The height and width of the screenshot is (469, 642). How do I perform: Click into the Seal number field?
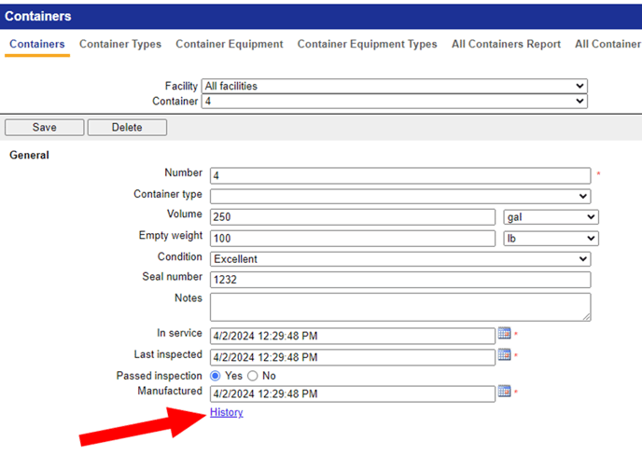pos(400,280)
